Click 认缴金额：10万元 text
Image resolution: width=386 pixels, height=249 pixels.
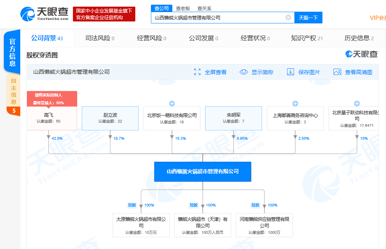(141, 233)
